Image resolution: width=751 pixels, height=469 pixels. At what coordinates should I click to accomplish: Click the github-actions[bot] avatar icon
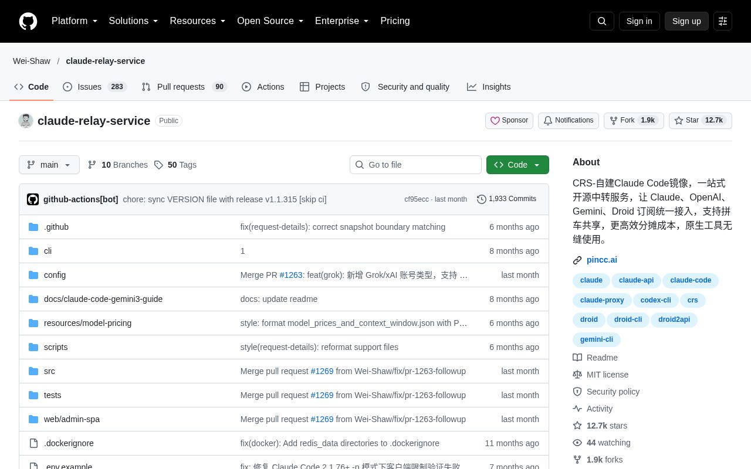(33, 199)
